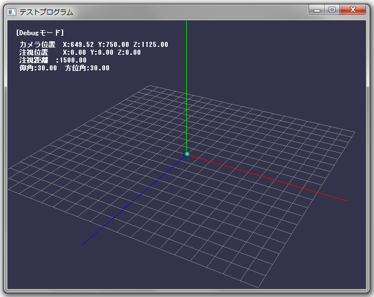Minimize the test program window
Screen dimensions: 374x297
point(317,10)
